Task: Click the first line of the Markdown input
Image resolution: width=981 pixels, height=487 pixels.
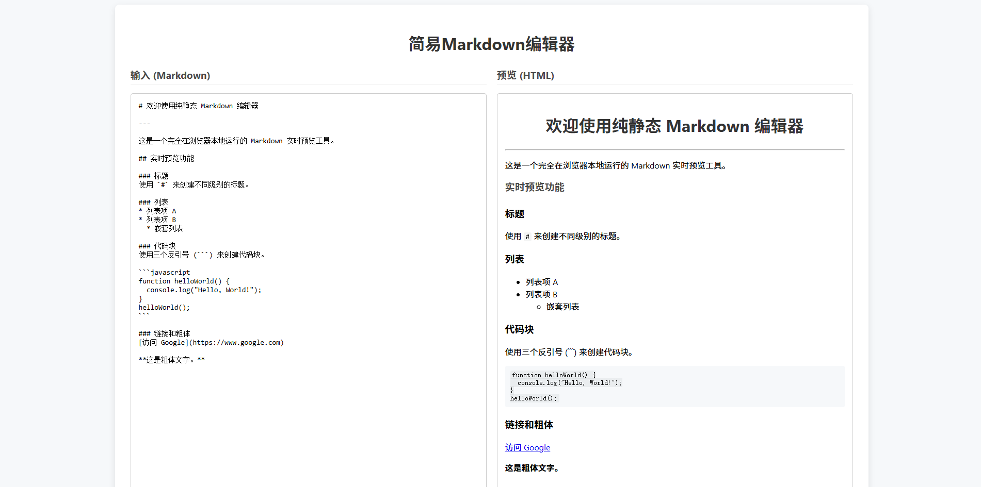Action: 198,106
